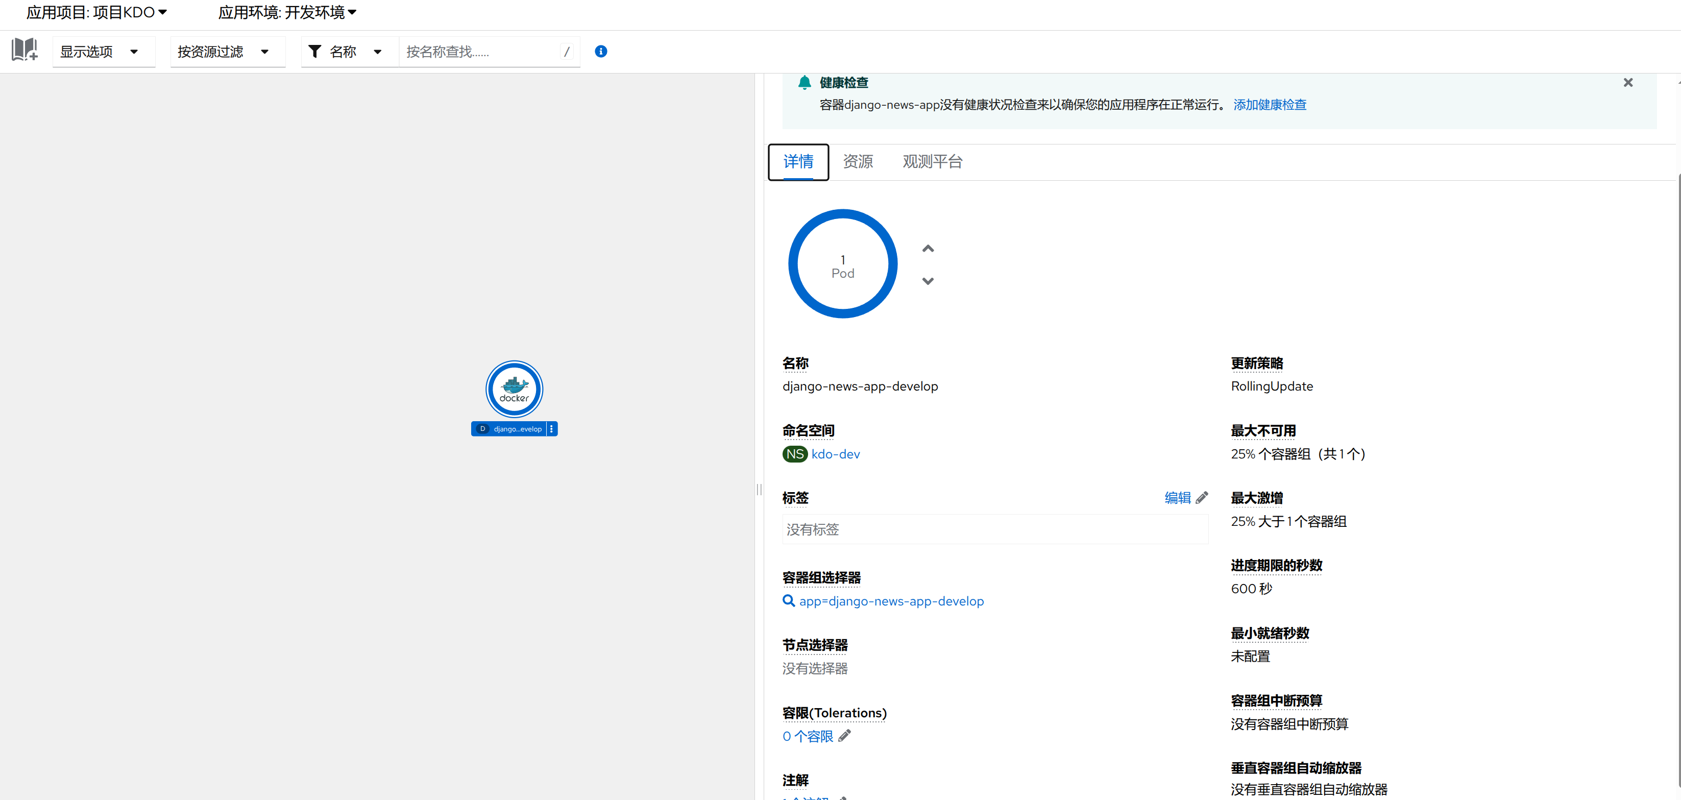Viewport: 1681px width, 800px height.
Task: Click the pencil icon next to Tolerations
Action: point(844,735)
